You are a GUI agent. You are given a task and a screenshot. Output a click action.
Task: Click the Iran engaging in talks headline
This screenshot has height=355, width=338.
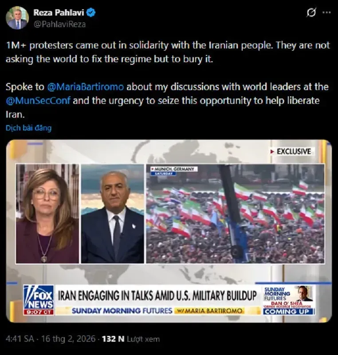[x=157, y=296]
